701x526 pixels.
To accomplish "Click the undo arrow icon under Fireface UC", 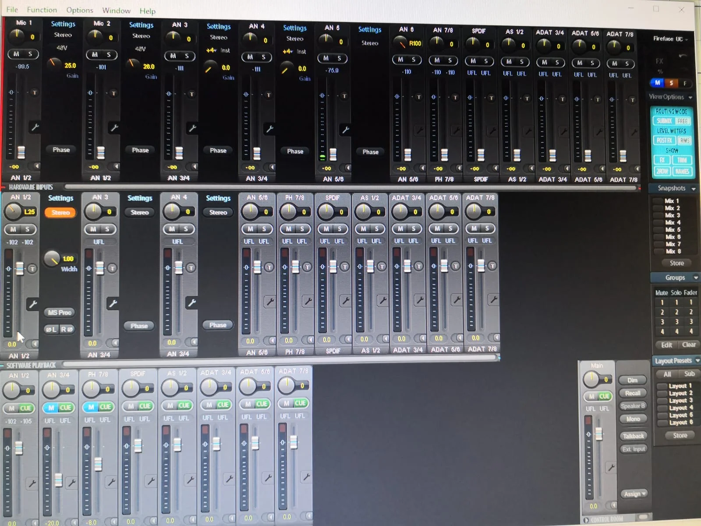I will 682,56.
